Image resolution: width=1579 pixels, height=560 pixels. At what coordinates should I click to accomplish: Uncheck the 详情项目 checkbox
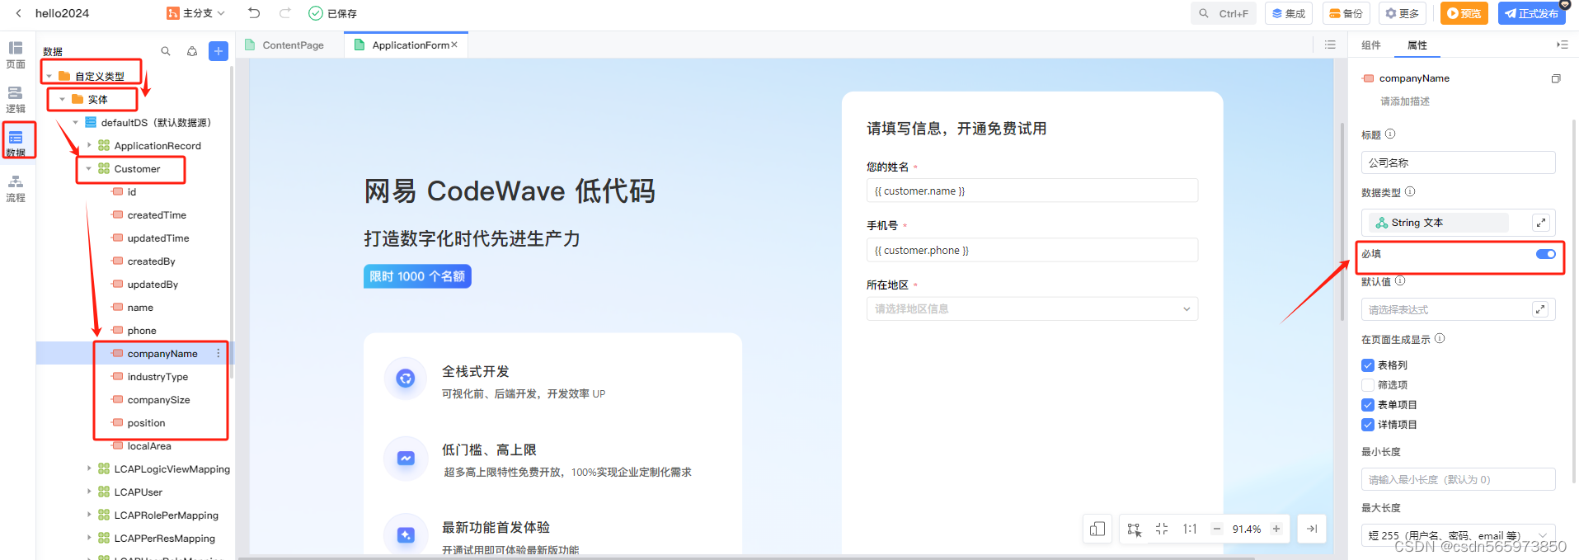point(1368,425)
